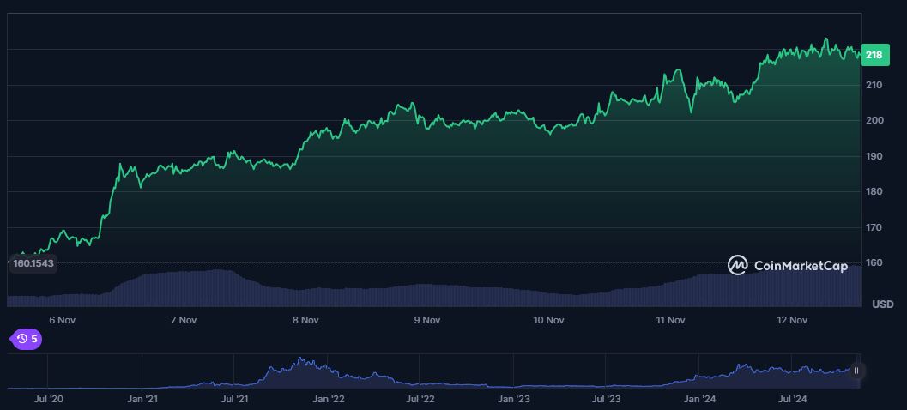The height and width of the screenshot is (410, 907).
Task: Click the 9 Nov date label
Action: tap(427, 320)
